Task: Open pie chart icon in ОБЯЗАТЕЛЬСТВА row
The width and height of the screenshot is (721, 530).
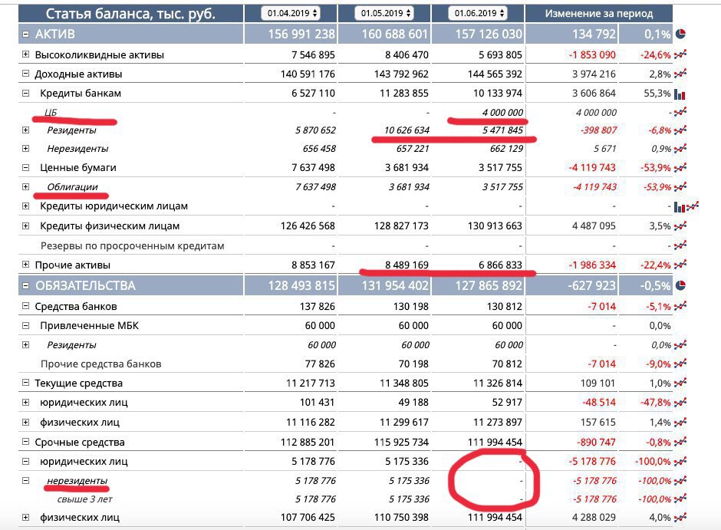Action: (x=680, y=285)
